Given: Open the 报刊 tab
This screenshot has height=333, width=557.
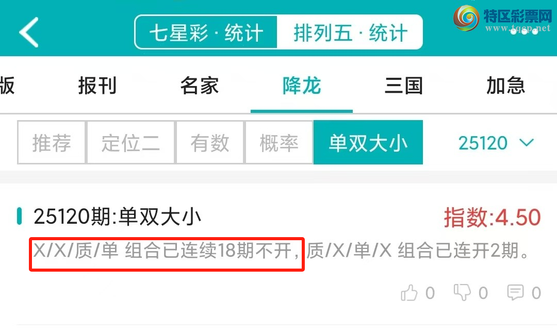Looking at the screenshot, I should [x=97, y=86].
